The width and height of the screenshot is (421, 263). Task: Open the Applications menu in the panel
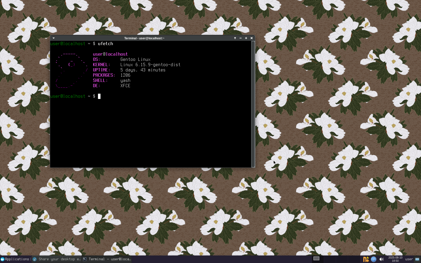[x=15, y=259]
